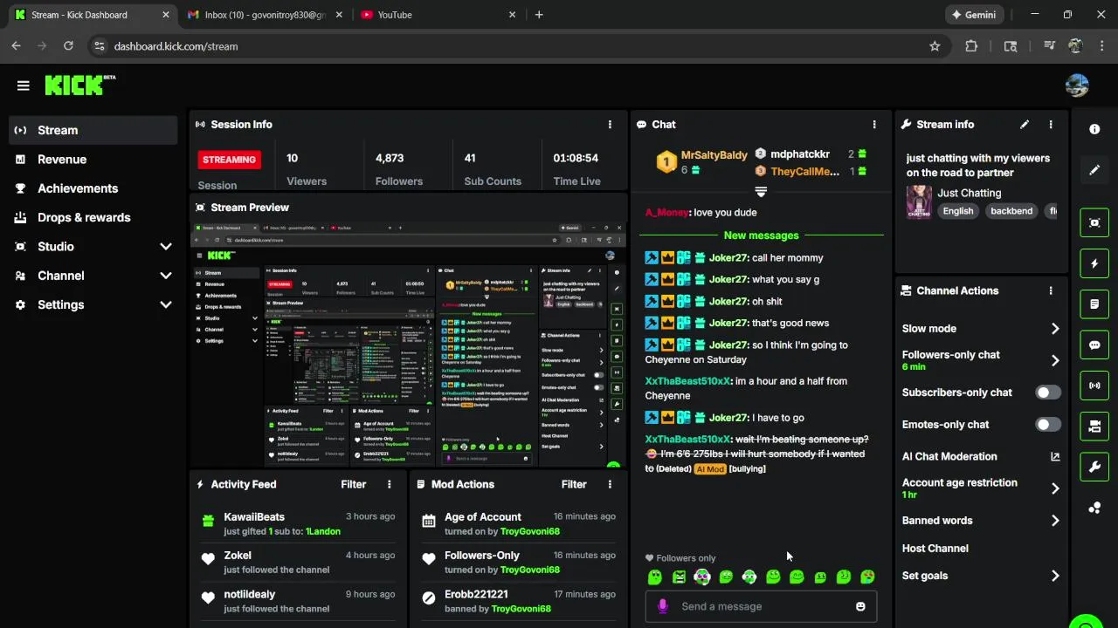Click TroyGovoni68 in Age of Account entry
This screenshot has width=1118, height=628.
pyautogui.click(x=530, y=532)
